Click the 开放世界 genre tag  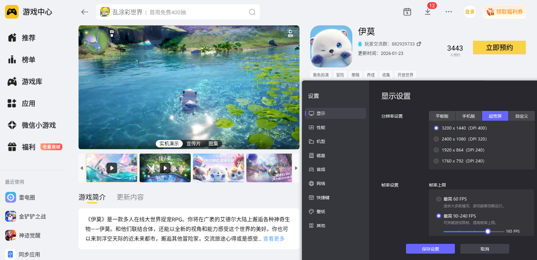point(405,75)
